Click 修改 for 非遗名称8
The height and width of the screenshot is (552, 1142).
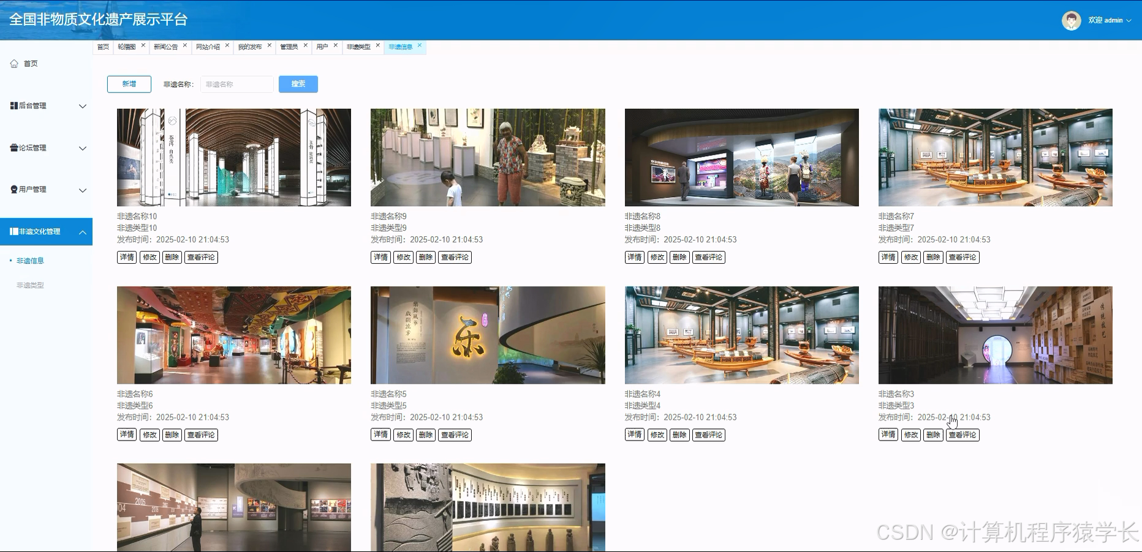click(657, 258)
